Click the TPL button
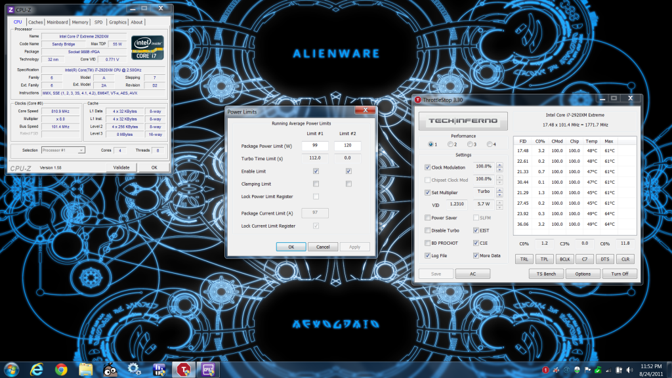The height and width of the screenshot is (378, 672). 544,259
